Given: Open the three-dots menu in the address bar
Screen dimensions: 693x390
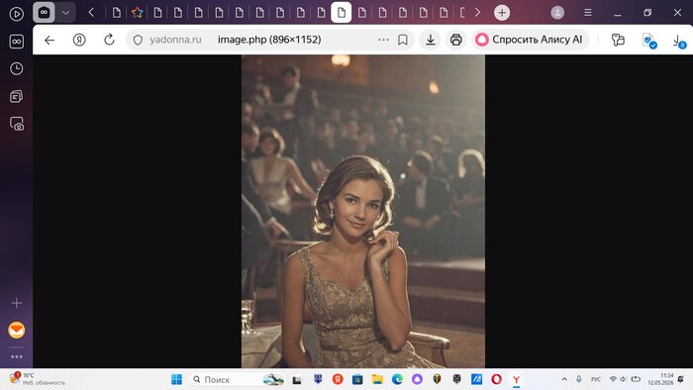Looking at the screenshot, I should [x=383, y=40].
